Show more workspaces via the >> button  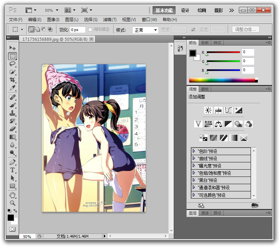click(232, 10)
